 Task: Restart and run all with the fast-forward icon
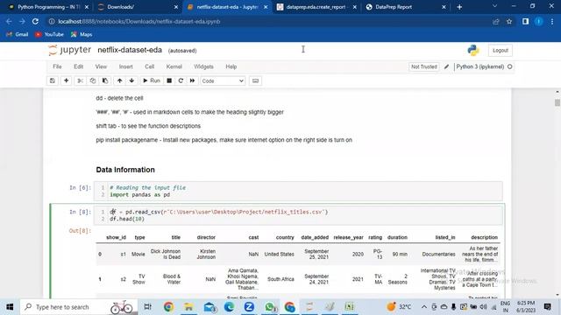point(193,80)
